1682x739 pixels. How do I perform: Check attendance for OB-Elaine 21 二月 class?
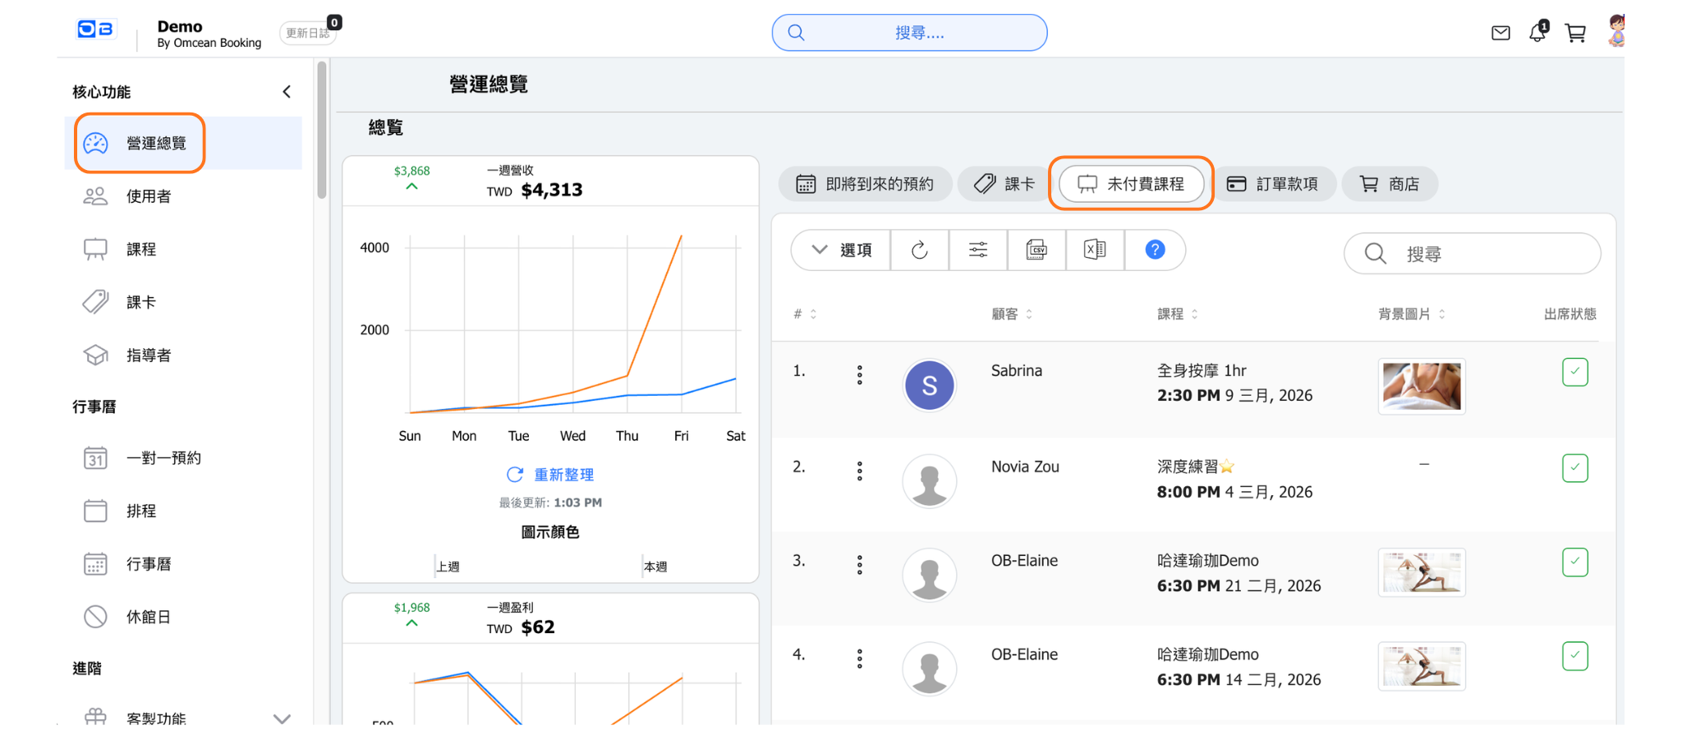tap(1574, 562)
